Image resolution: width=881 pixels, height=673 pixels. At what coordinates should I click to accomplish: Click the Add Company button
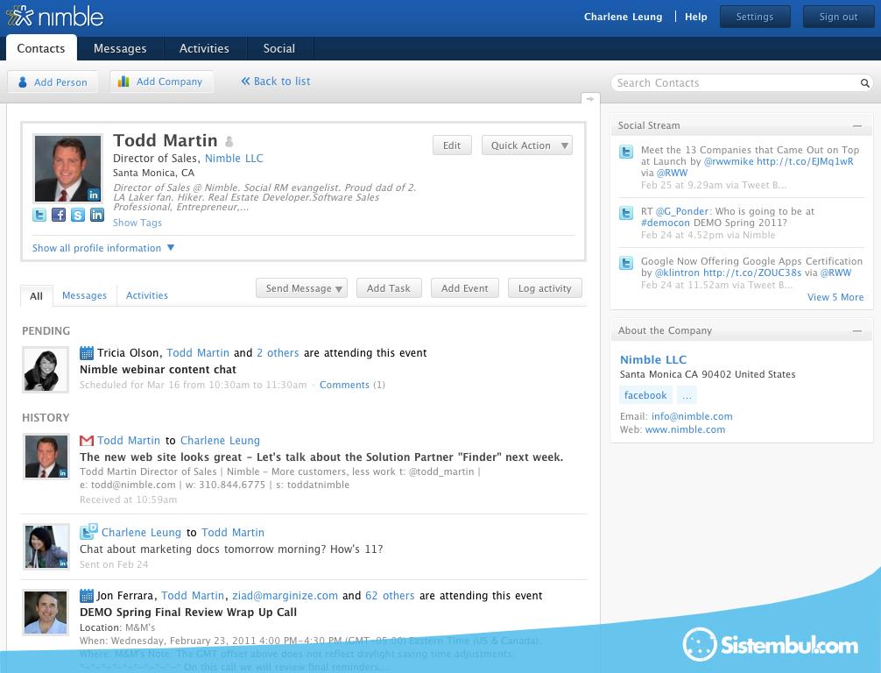tap(161, 81)
